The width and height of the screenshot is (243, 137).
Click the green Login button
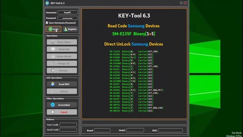(54, 29)
